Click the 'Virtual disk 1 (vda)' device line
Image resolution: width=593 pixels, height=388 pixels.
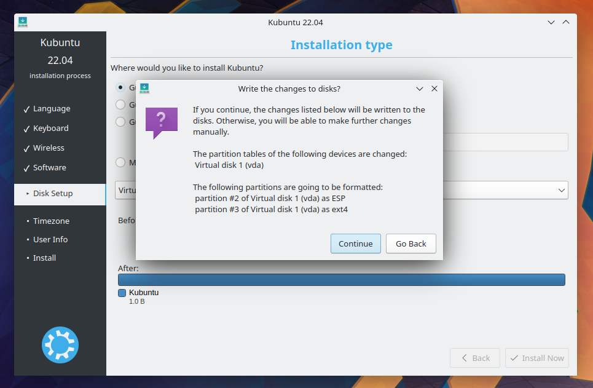[x=229, y=165]
